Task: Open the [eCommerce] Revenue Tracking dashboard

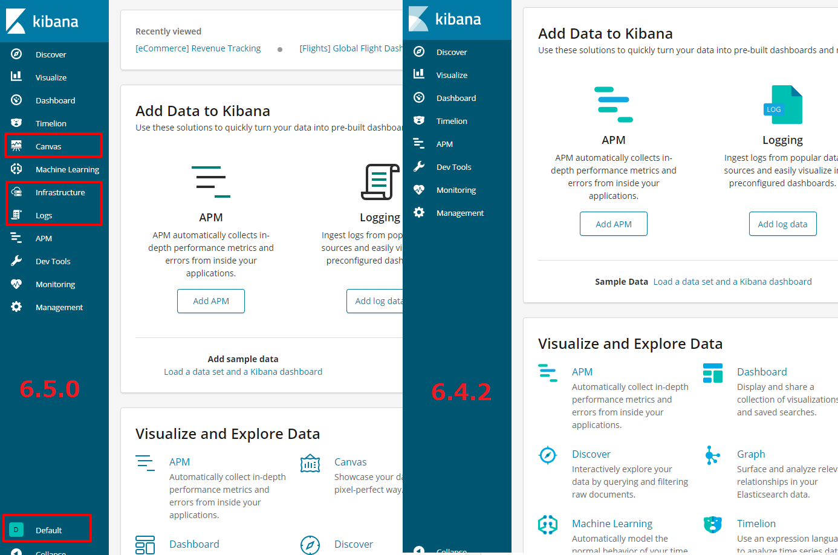Action: [x=198, y=48]
